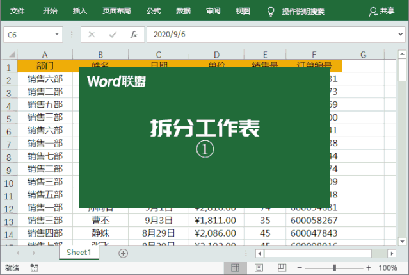Switch to Normal view mode
Image resolution: width=409 pixels, height=275 pixels.
click(x=235, y=268)
